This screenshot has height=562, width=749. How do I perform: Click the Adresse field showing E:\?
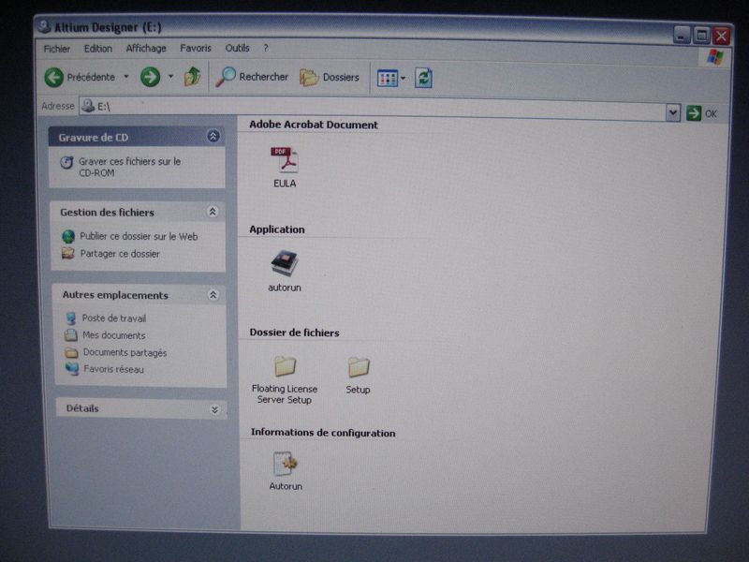pos(373,109)
